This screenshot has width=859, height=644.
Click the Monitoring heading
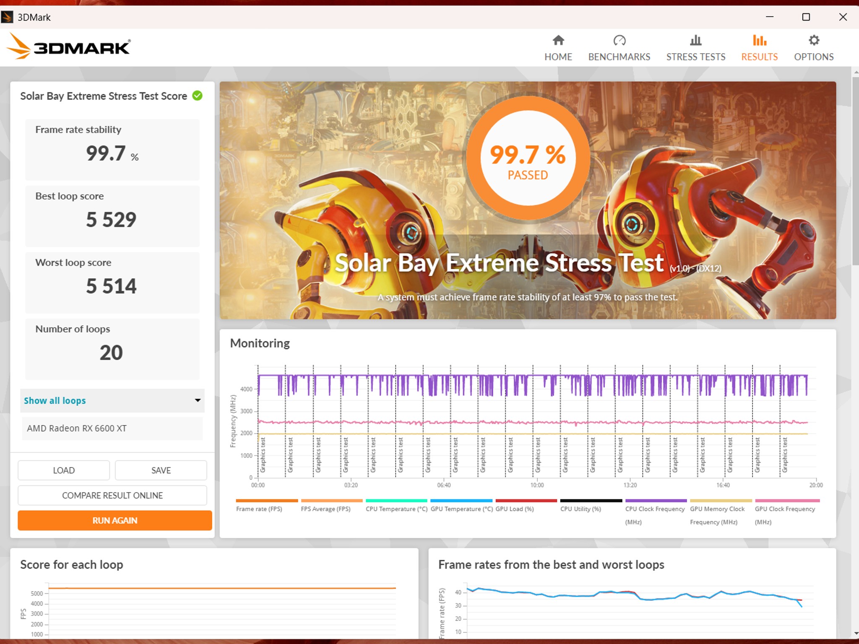pos(260,343)
